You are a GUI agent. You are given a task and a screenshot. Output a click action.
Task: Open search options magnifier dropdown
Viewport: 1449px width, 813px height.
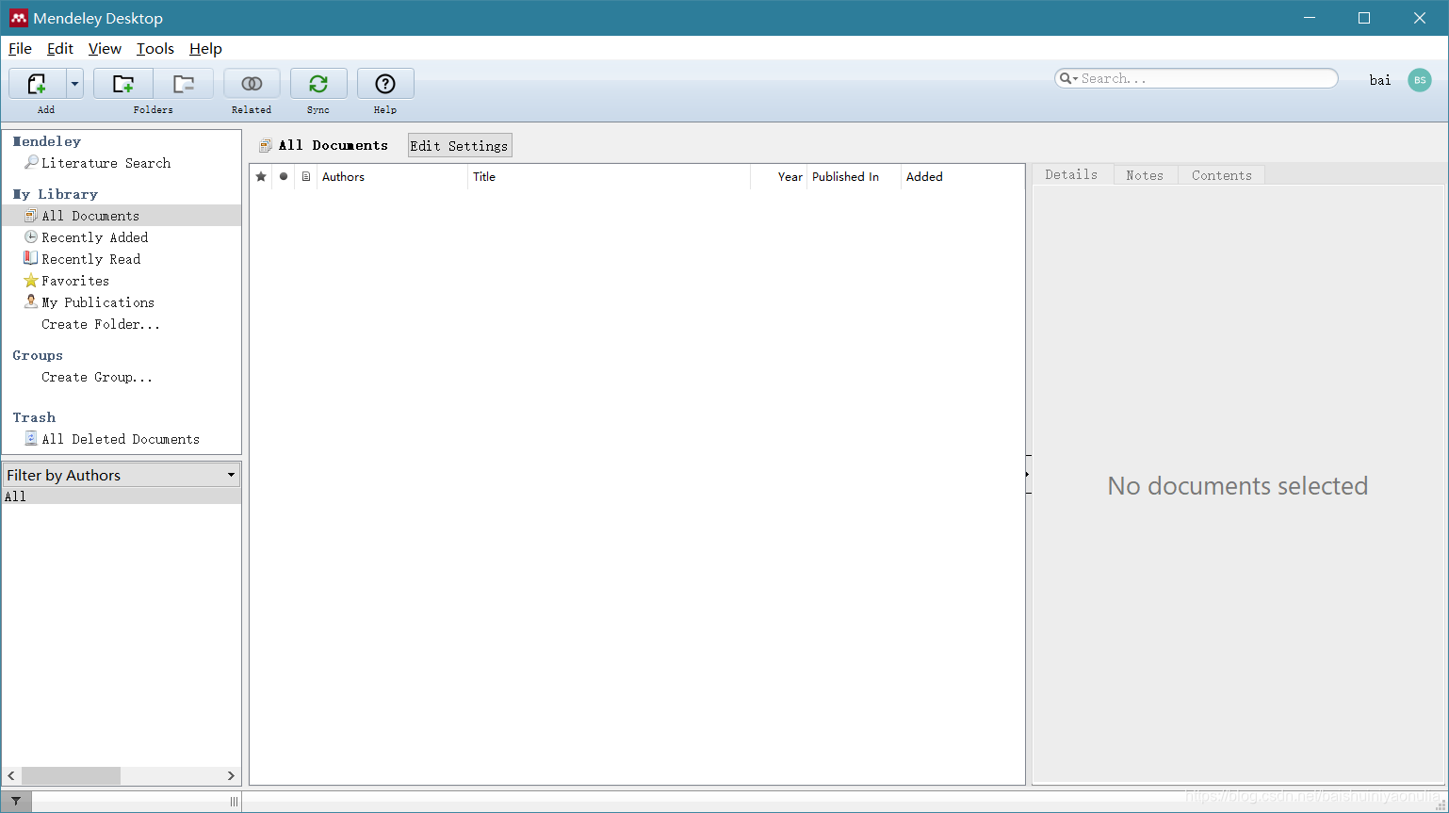tap(1068, 78)
